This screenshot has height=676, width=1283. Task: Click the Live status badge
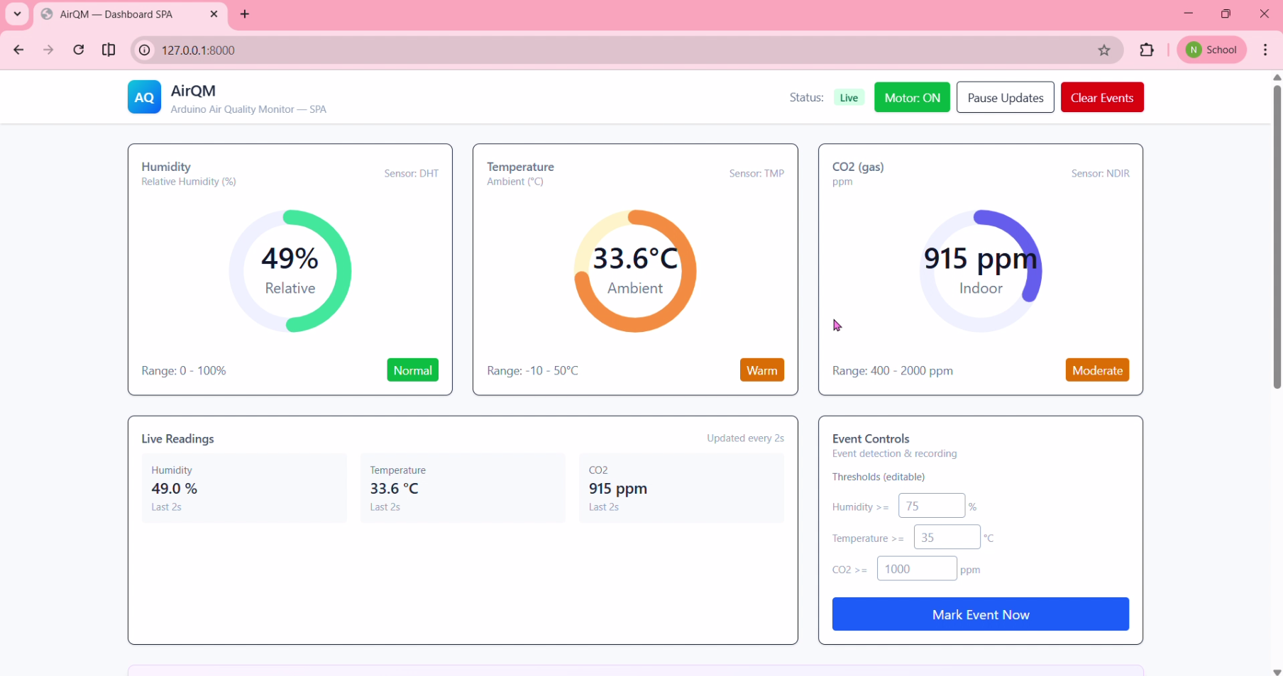click(x=849, y=98)
